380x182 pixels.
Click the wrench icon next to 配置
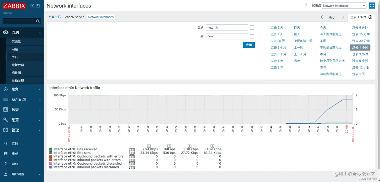[x=6, y=120]
